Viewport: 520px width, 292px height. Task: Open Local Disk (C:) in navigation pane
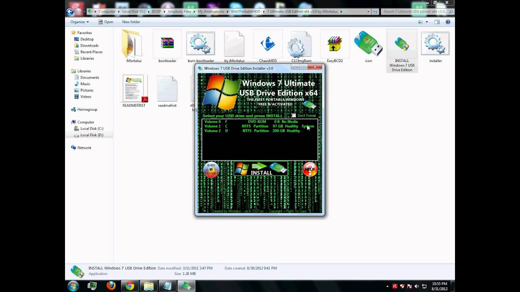click(91, 129)
